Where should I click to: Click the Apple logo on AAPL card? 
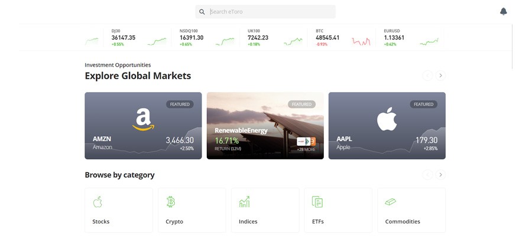click(387, 119)
